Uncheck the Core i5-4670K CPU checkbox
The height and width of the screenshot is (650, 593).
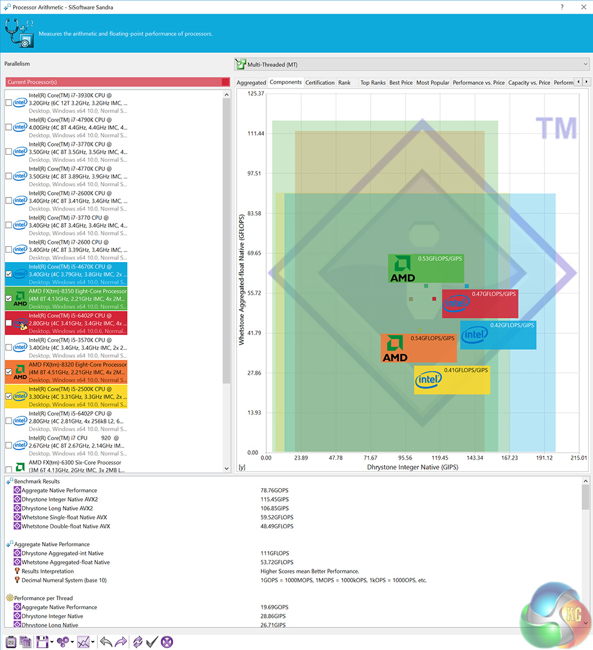click(9, 274)
